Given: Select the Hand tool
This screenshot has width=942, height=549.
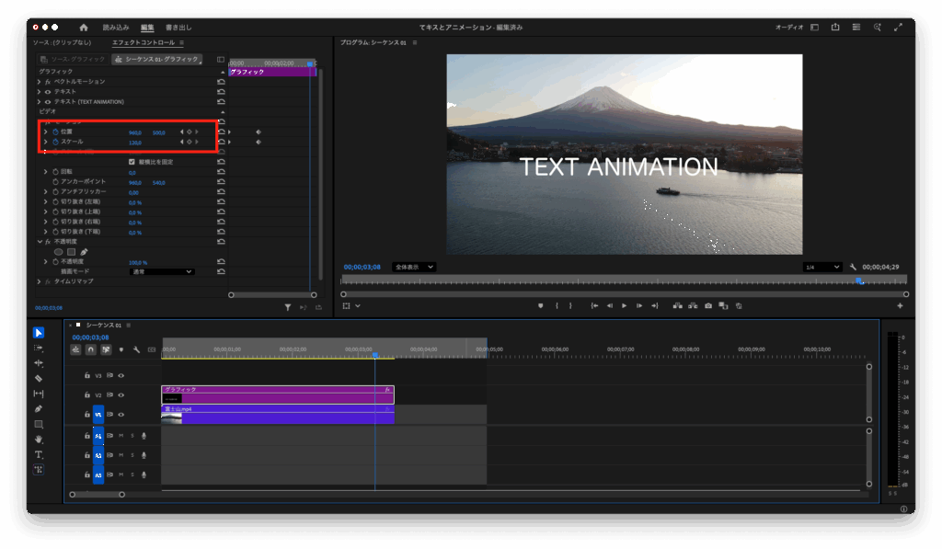Looking at the screenshot, I should pyautogui.click(x=39, y=440).
